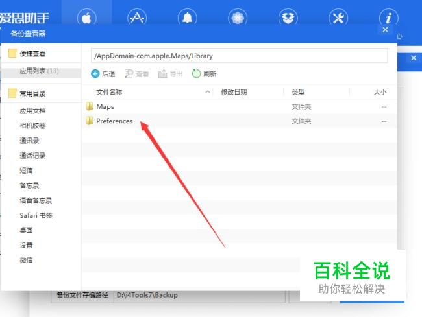Go back with 后退 button
The width and height of the screenshot is (422, 317).
coord(103,74)
